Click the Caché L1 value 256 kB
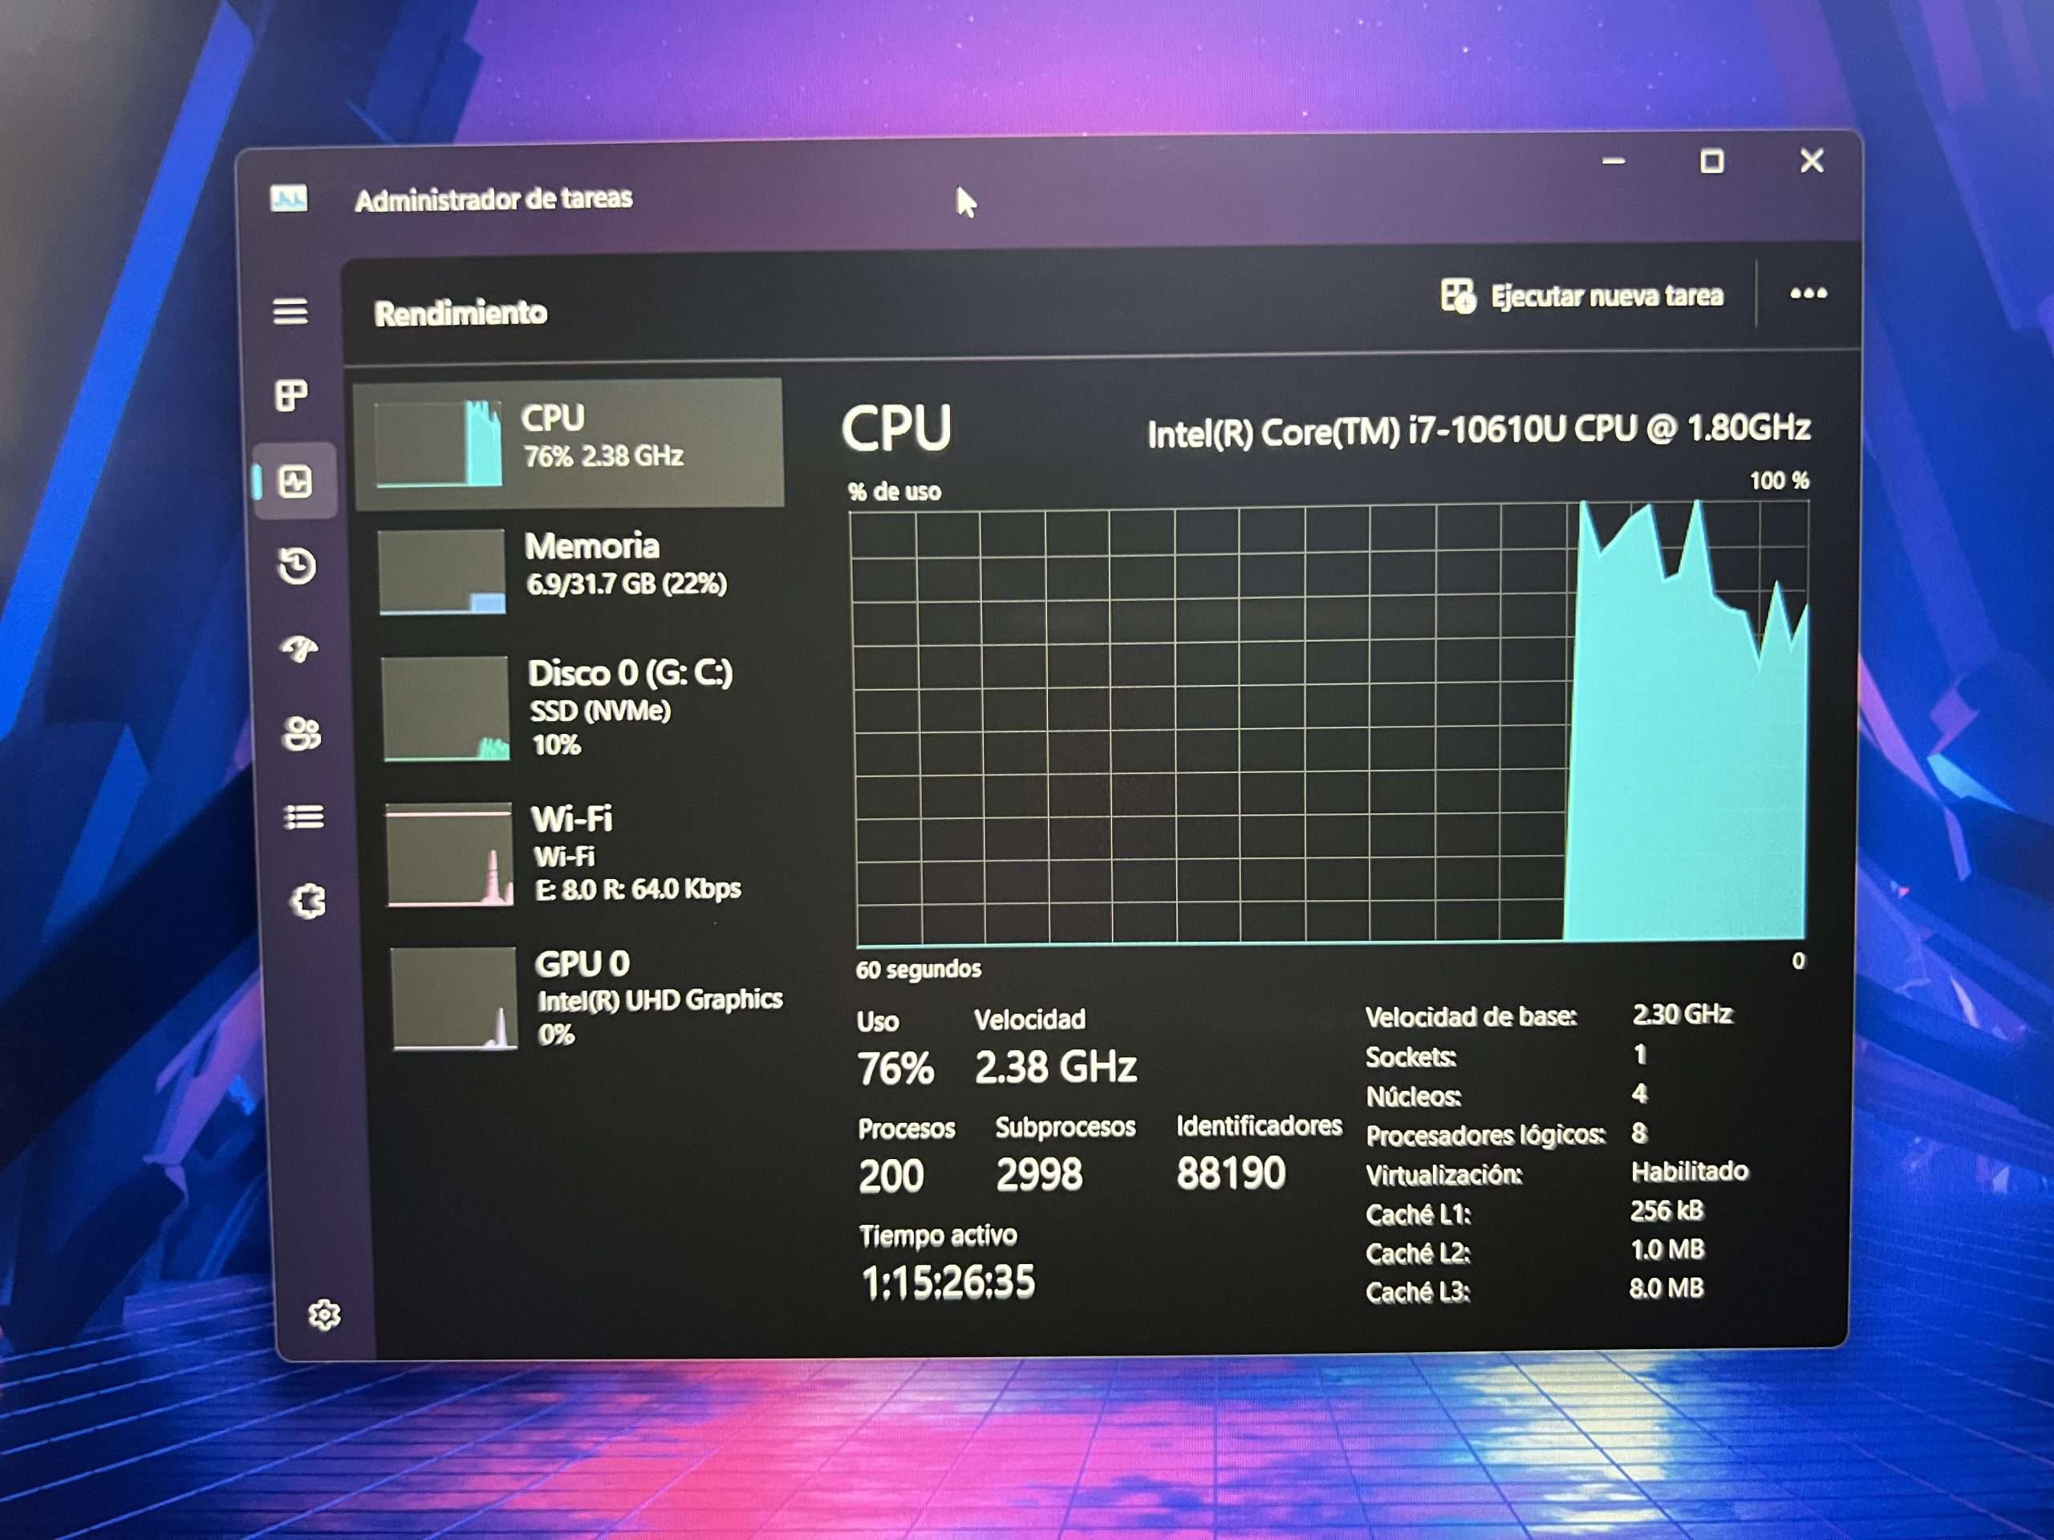This screenshot has width=2054, height=1540. pos(1666,1210)
